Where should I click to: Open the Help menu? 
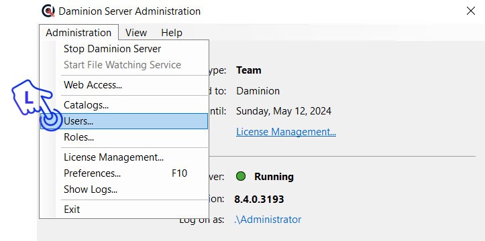[x=172, y=32]
